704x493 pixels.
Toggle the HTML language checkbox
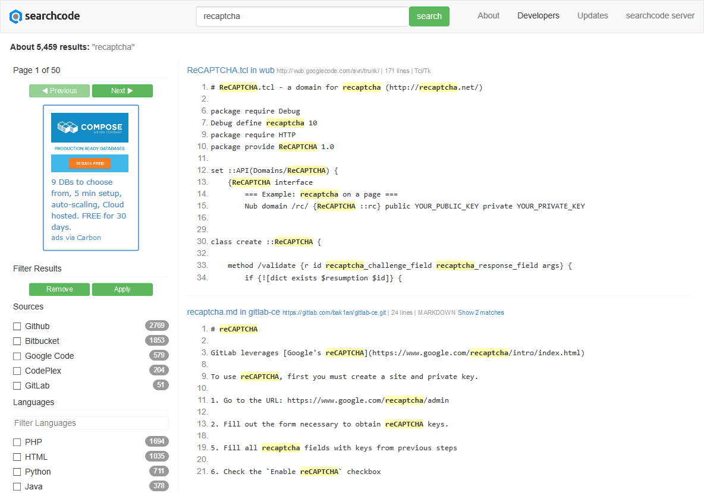17,456
